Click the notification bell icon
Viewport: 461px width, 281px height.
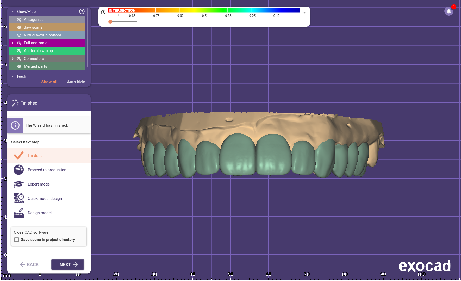[x=448, y=11]
